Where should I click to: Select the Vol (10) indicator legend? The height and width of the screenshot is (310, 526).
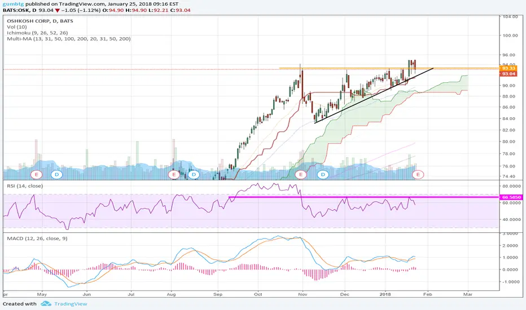point(17,27)
